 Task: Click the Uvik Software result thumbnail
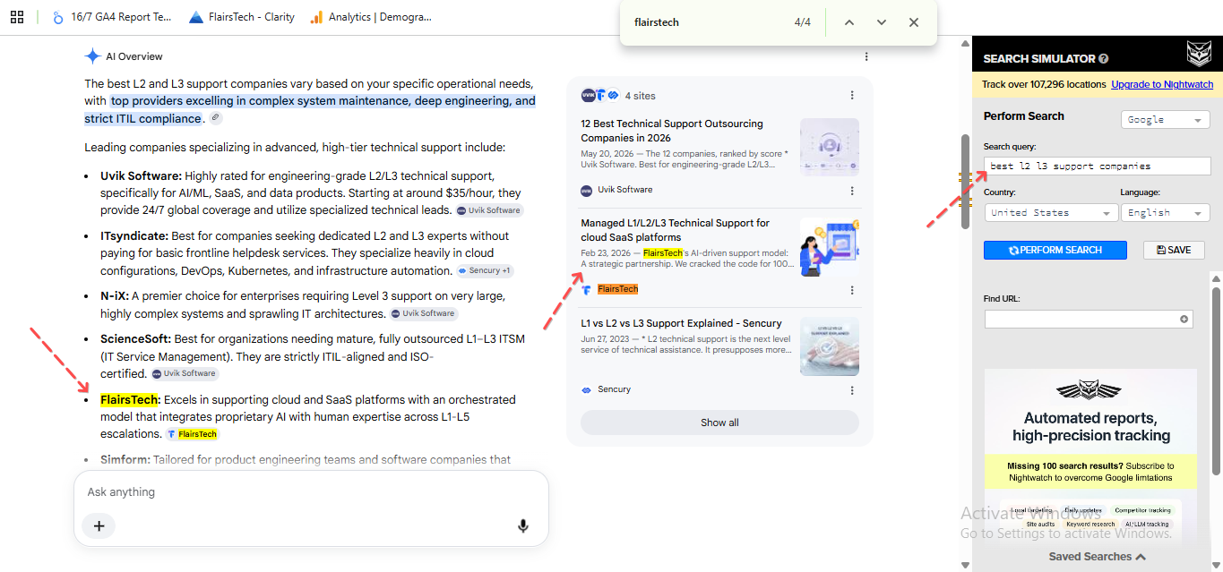coord(830,147)
